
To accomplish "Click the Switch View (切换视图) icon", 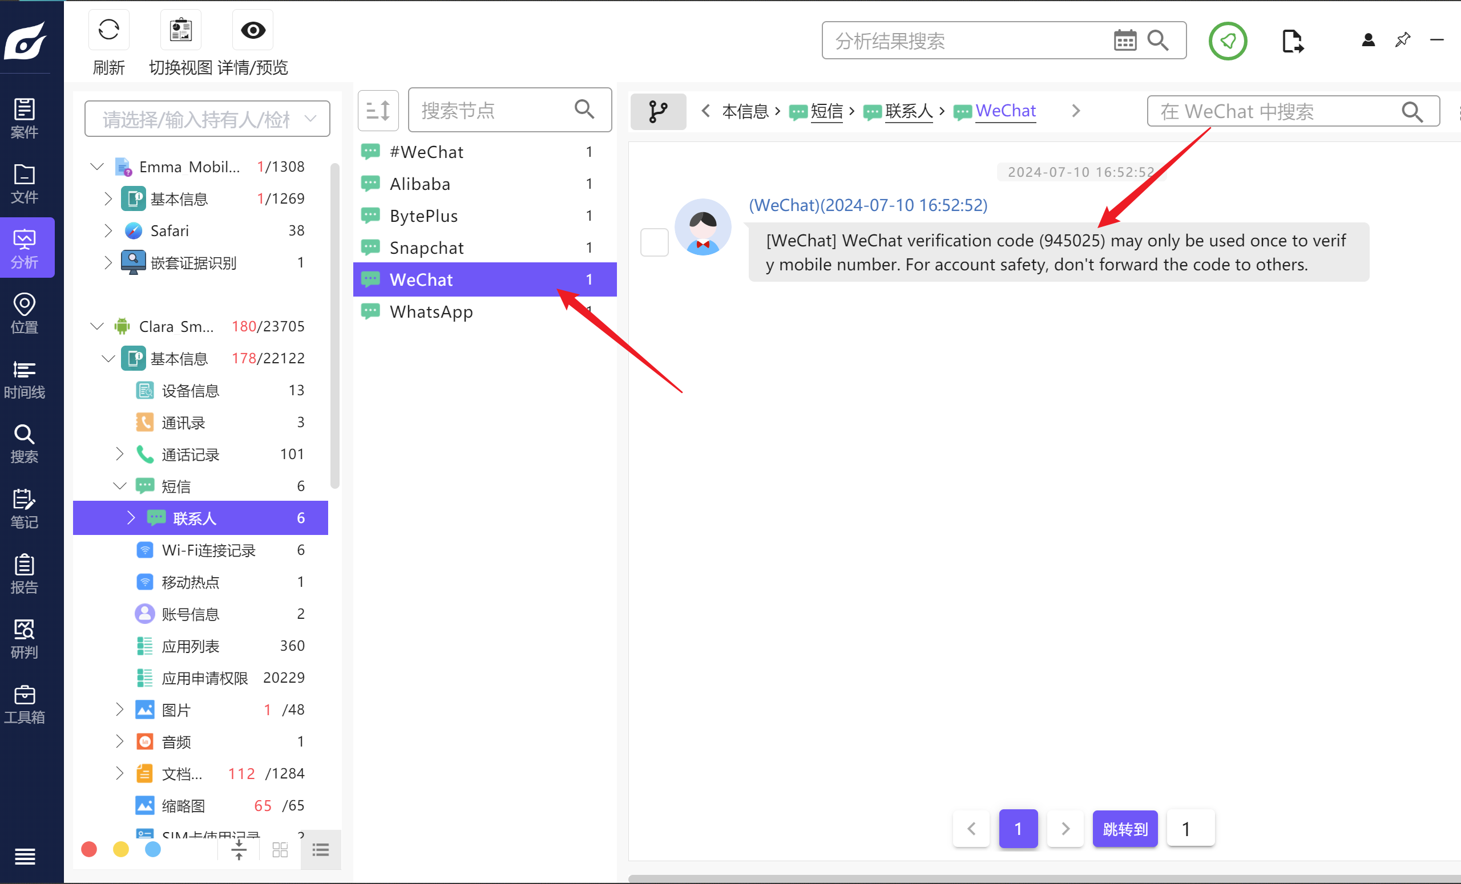I will click(x=180, y=30).
